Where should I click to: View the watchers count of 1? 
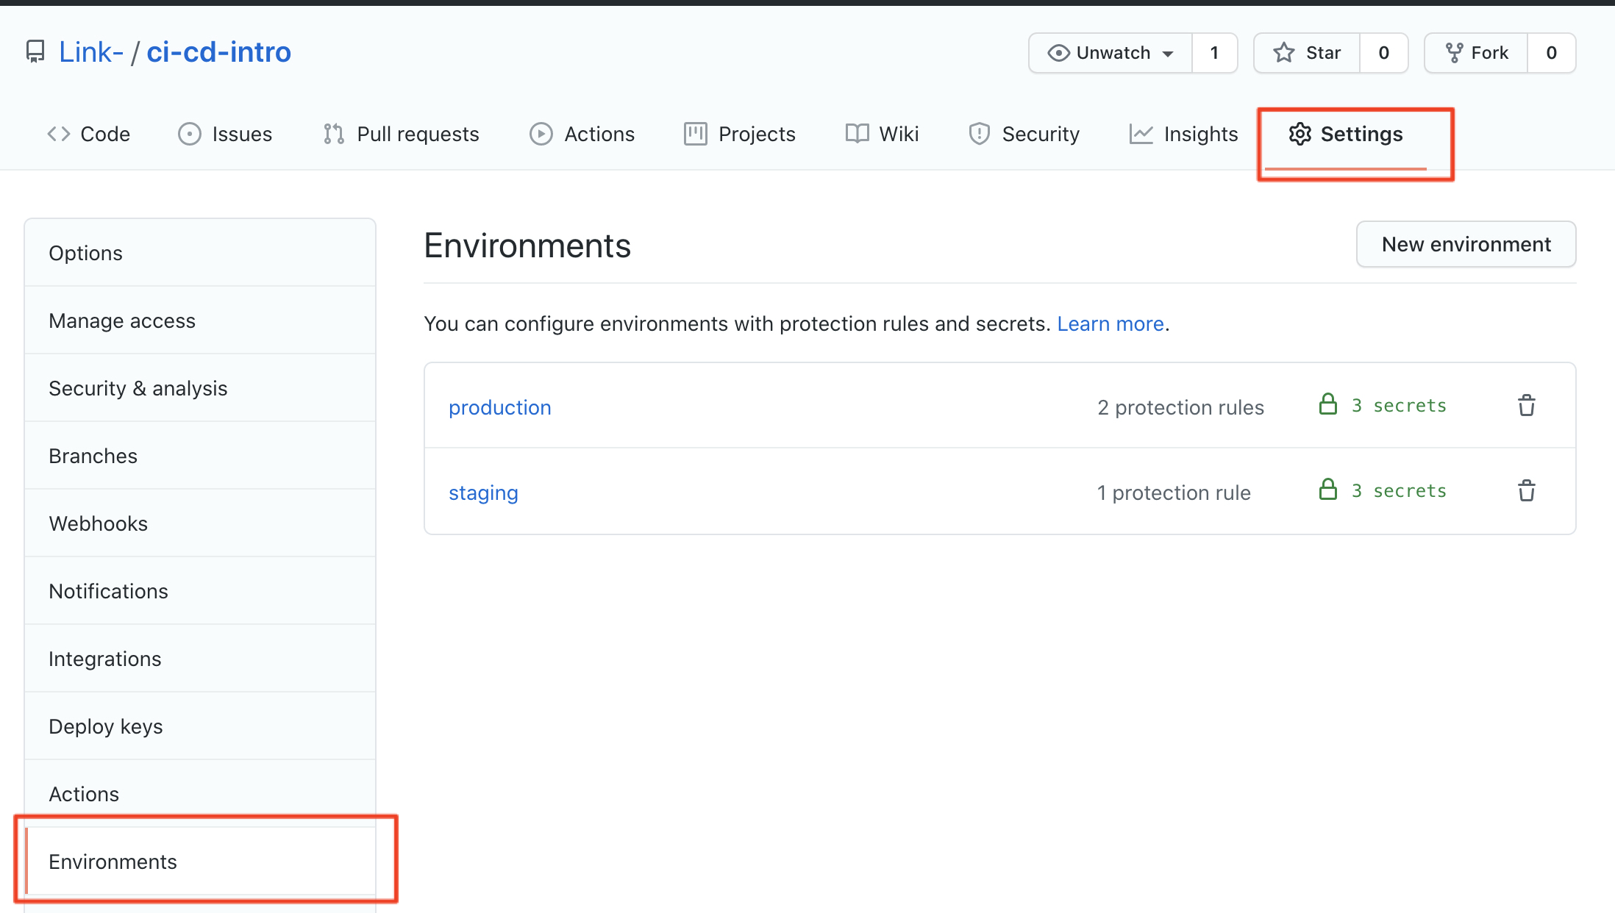pyautogui.click(x=1214, y=53)
